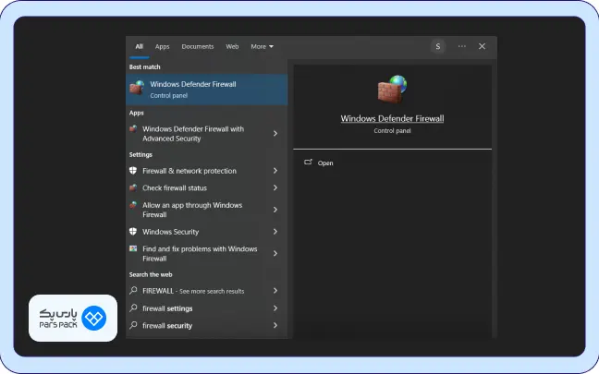Switch to the Documents tab

[198, 46]
